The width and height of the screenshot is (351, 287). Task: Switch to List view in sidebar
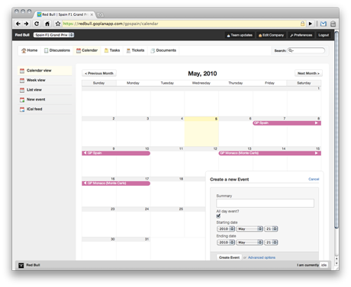[x=45, y=90]
